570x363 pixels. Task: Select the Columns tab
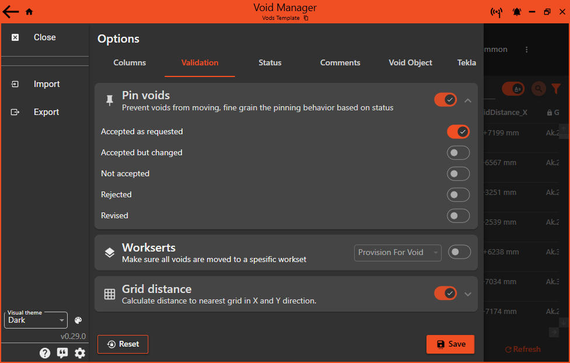129,62
